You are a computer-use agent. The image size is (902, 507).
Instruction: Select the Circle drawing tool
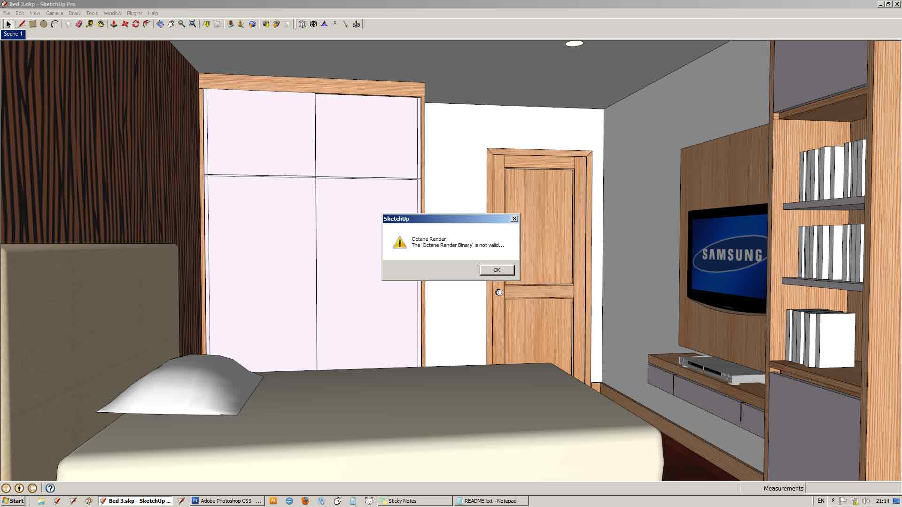[43, 24]
